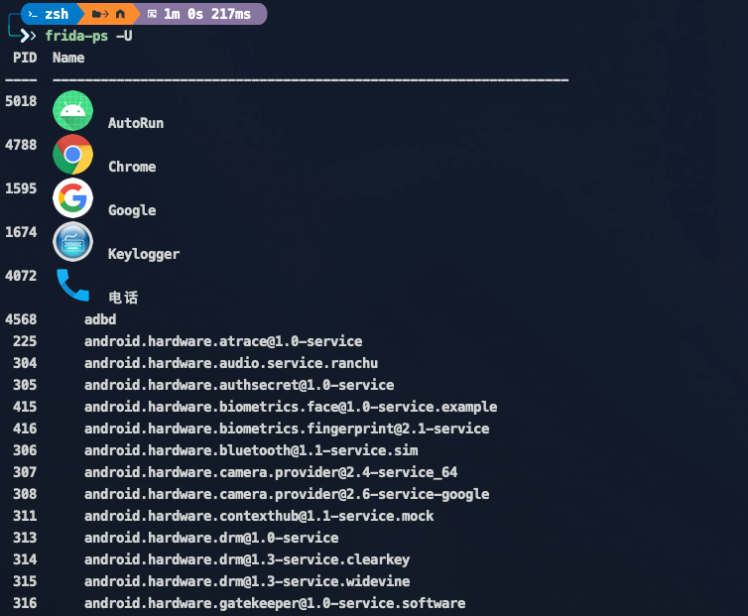The image size is (748, 616).
Task: Click the '电话' process name
Action: pos(124,298)
